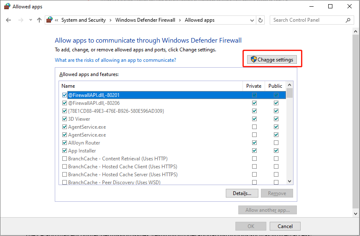Open risks of allowing an app link

tap(115, 60)
